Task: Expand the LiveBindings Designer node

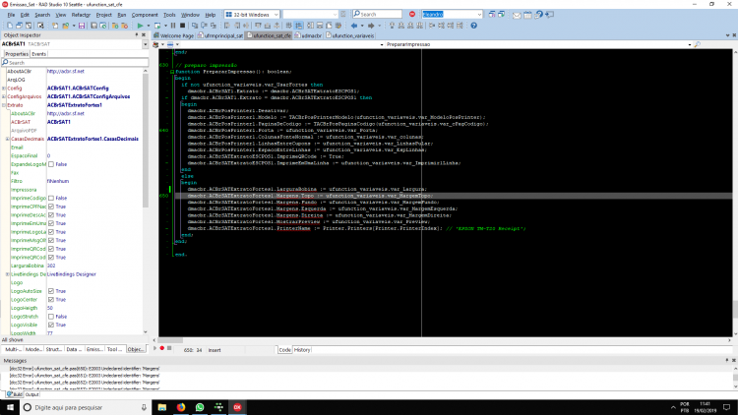Action: pyautogui.click(x=8, y=274)
